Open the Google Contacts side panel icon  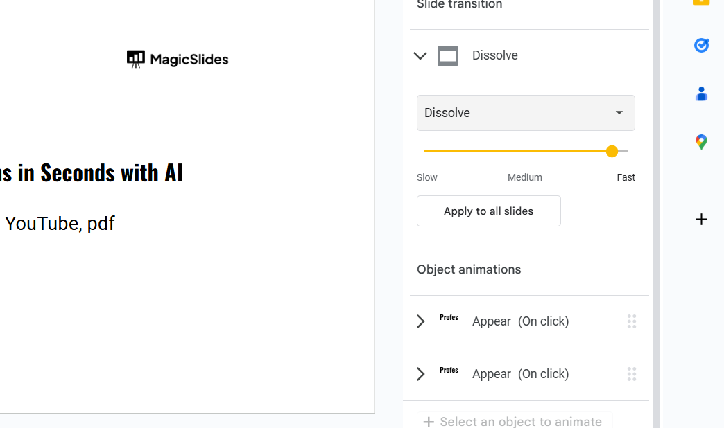pyautogui.click(x=701, y=94)
